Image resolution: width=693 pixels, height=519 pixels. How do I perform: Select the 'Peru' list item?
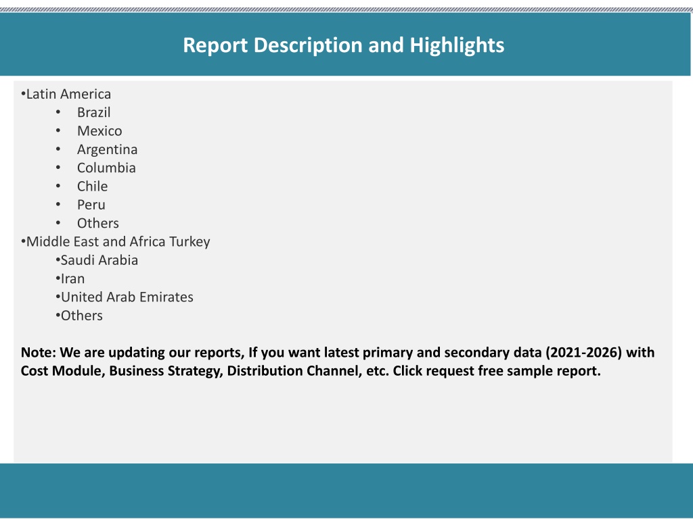point(91,205)
